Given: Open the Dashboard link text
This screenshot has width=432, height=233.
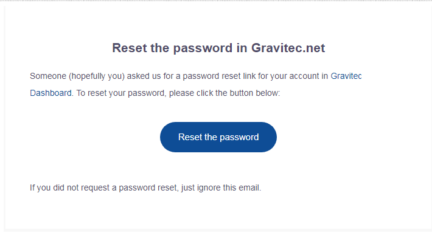Looking at the screenshot, I should click(51, 93).
